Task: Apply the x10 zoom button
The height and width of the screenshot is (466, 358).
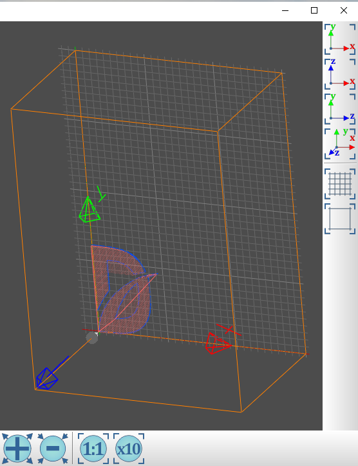Action: (x=129, y=449)
